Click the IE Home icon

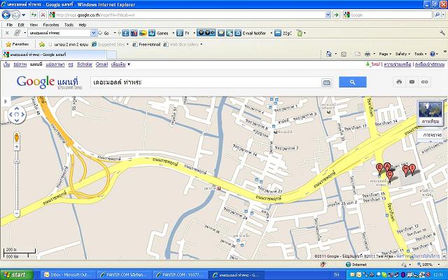329,54
